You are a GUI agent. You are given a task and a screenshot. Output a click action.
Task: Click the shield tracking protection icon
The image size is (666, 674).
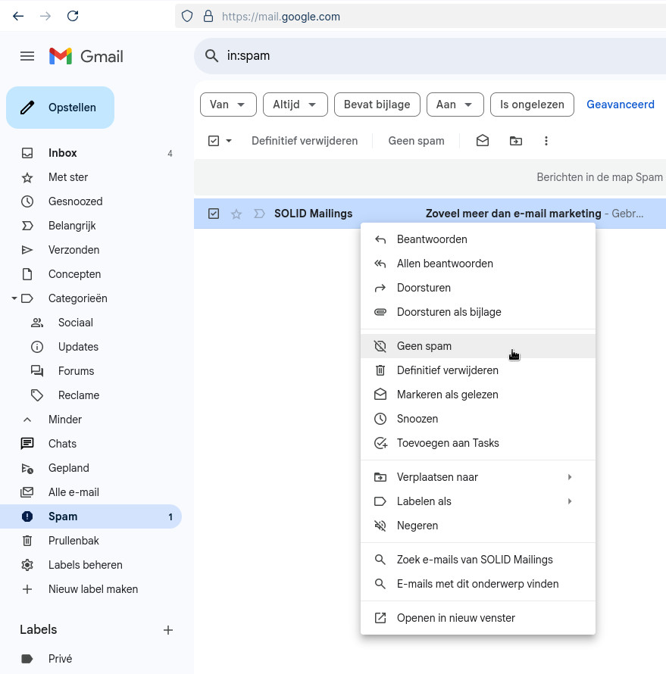(x=187, y=17)
